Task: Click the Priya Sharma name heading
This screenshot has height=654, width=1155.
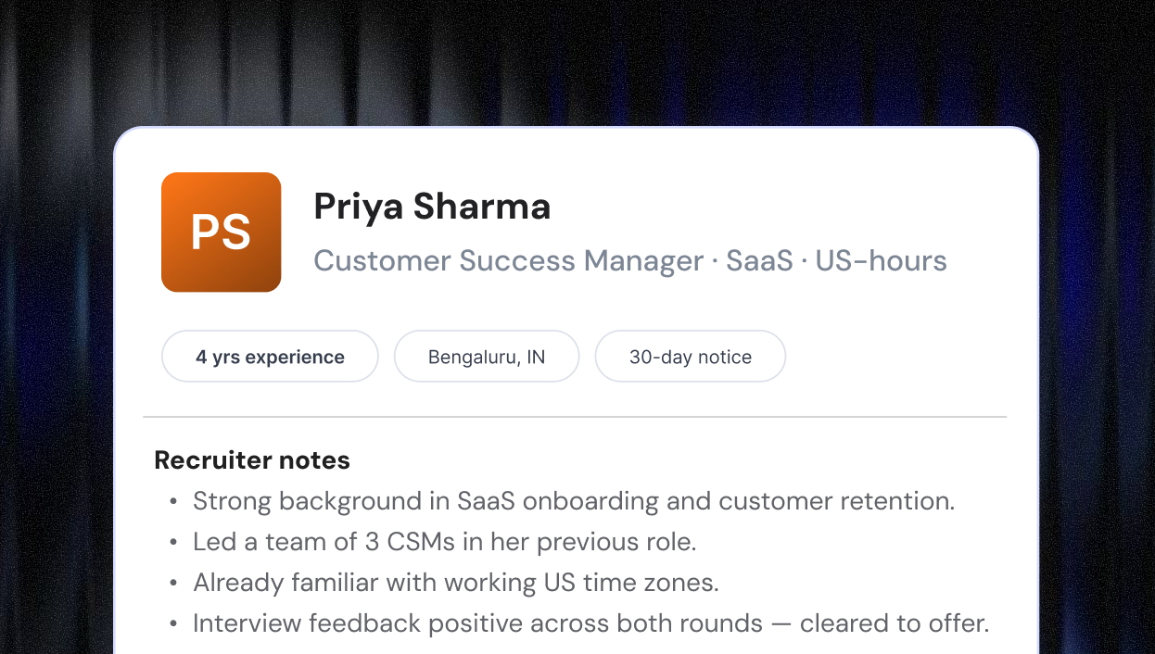Action: (x=432, y=207)
